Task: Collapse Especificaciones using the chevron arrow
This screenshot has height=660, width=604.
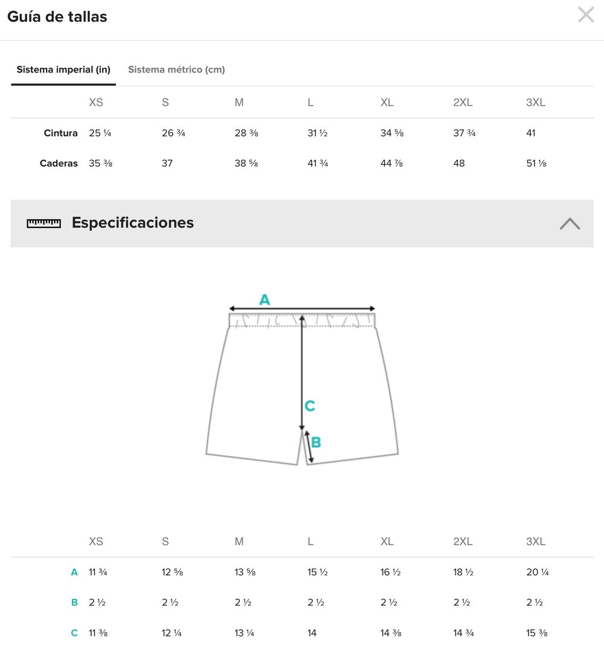Action: pyautogui.click(x=570, y=224)
